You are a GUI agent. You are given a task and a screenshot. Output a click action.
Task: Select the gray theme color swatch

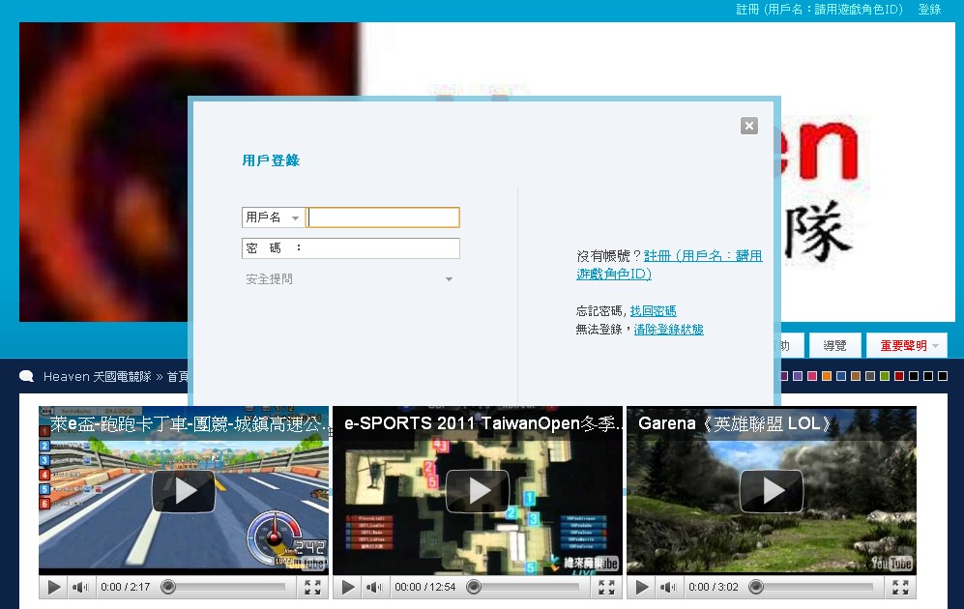(x=870, y=376)
